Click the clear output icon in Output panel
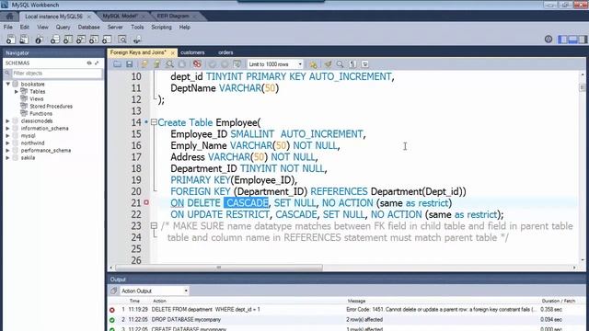Screen dimensions: 589x331 [114, 291]
